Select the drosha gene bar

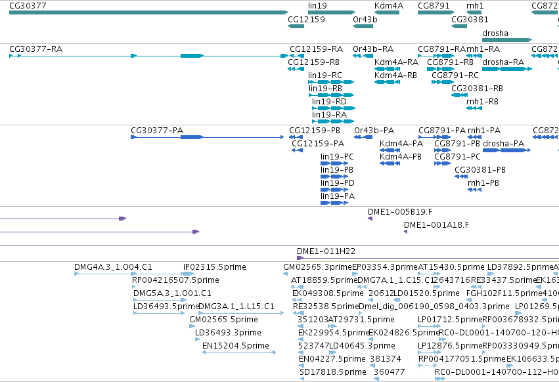(507, 40)
